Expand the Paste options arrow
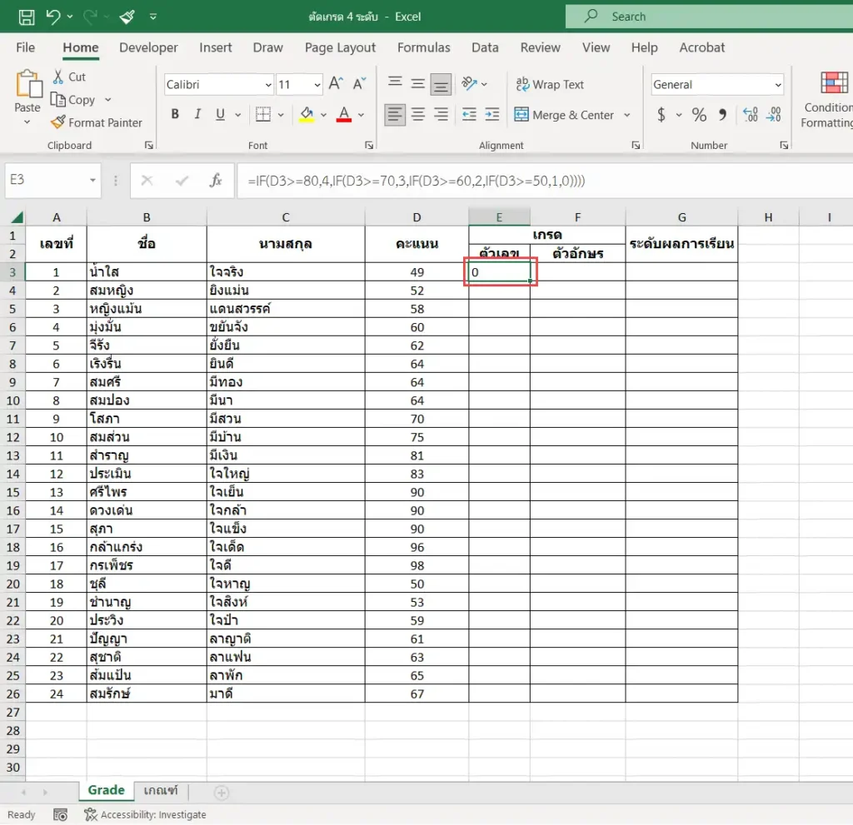 (27, 122)
